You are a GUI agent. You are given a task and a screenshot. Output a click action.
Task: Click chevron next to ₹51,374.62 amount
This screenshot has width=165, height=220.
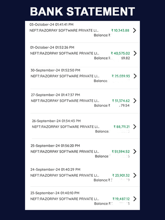(135, 101)
